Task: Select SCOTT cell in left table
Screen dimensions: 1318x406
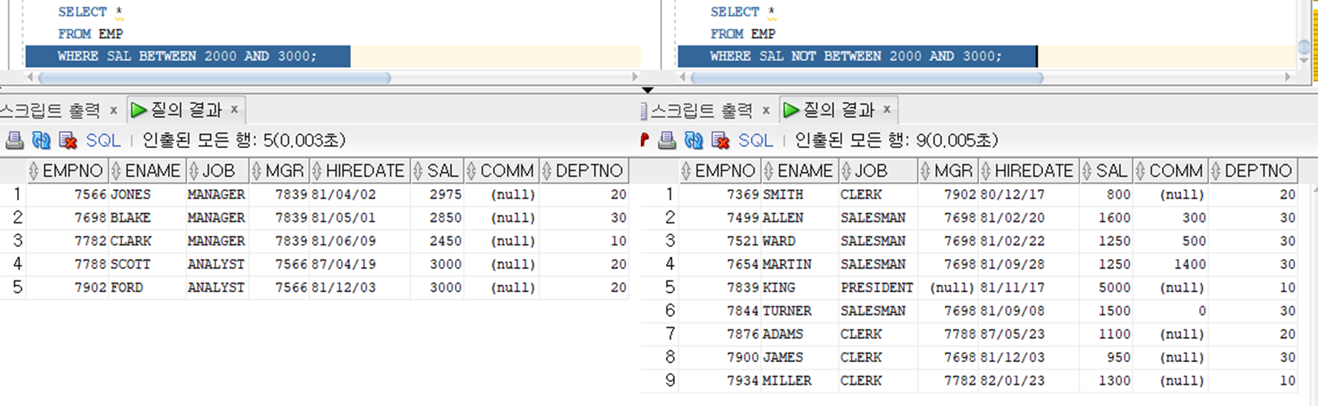Action: coord(147,264)
